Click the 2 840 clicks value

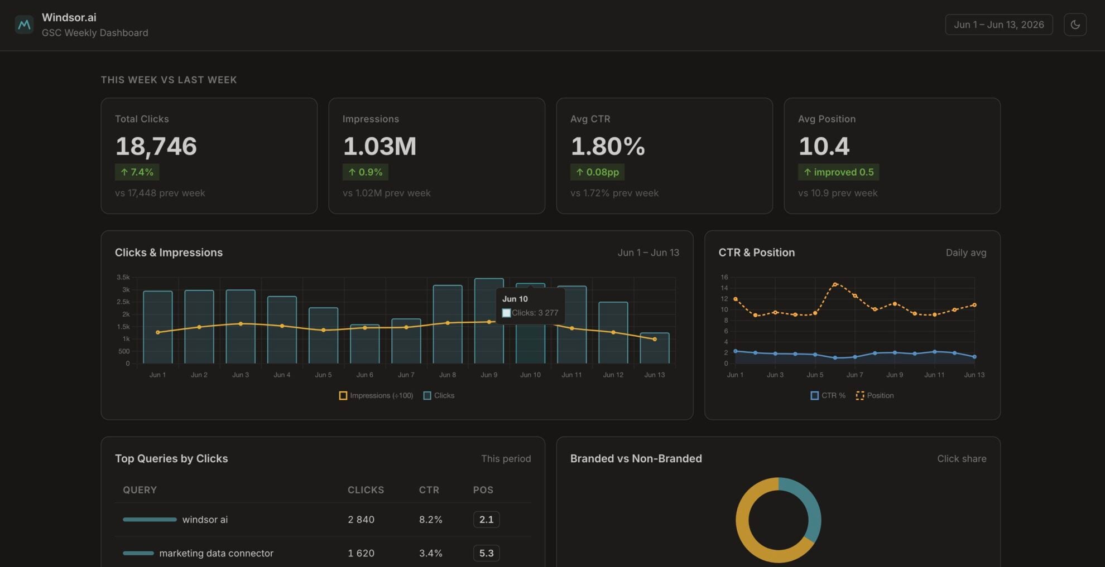pos(361,520)
